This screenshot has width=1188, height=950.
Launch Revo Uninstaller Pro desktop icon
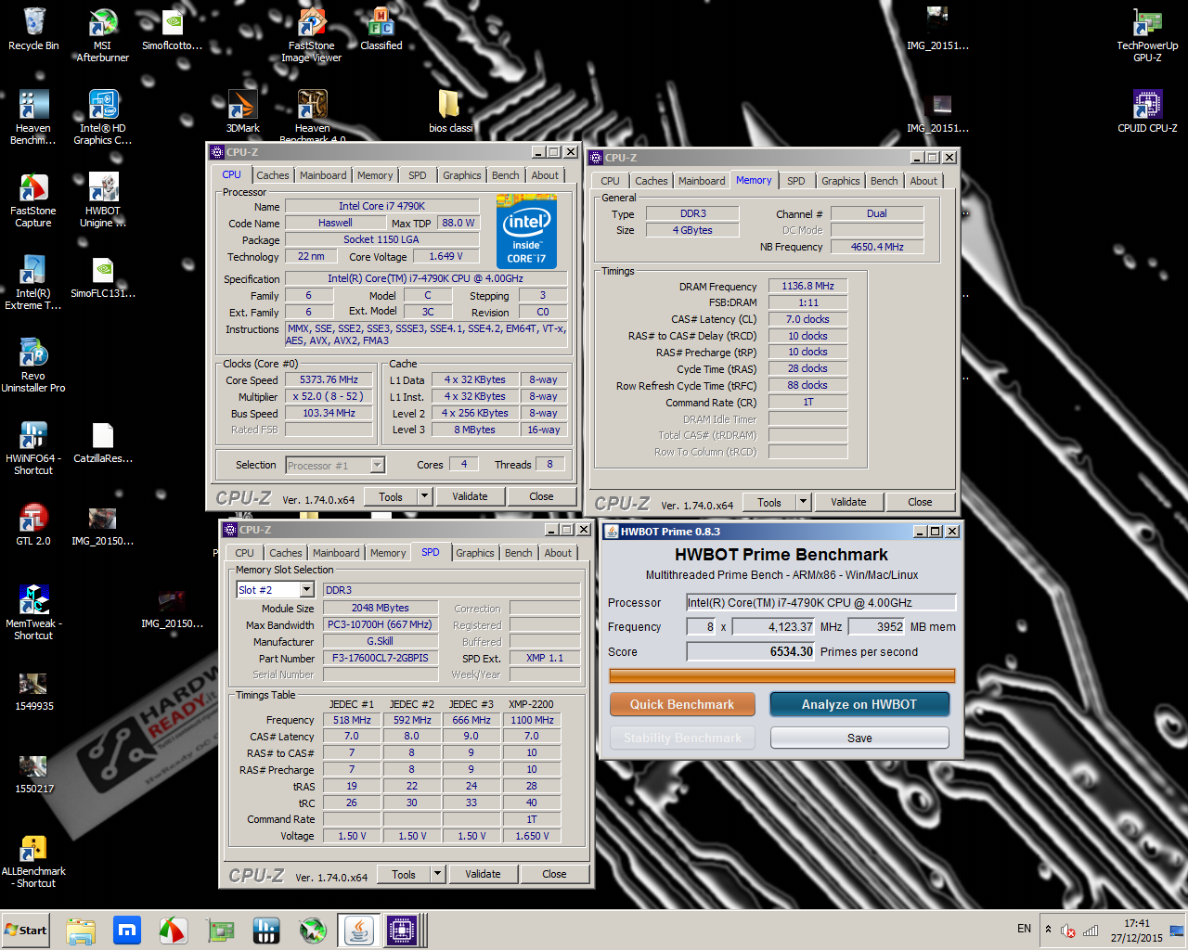coord(33,366)
